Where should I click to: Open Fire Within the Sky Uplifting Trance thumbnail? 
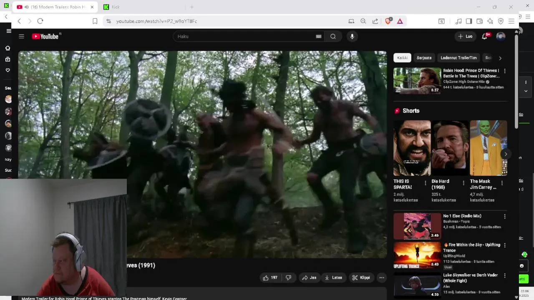point(417,255)
